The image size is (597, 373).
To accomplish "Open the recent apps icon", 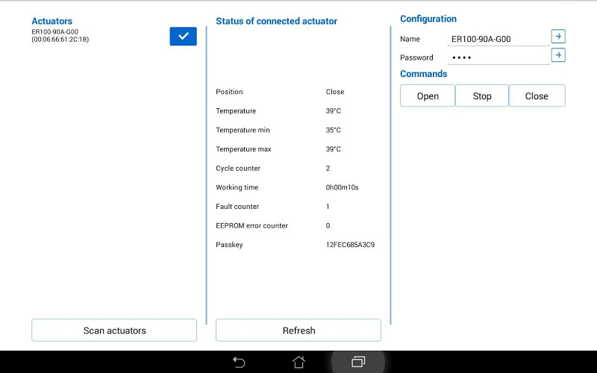I will [x=358, y=362].
